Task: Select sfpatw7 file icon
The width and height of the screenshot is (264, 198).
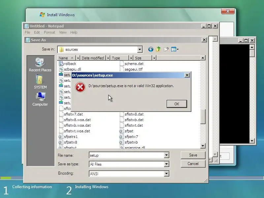Action: pos(121,137)
